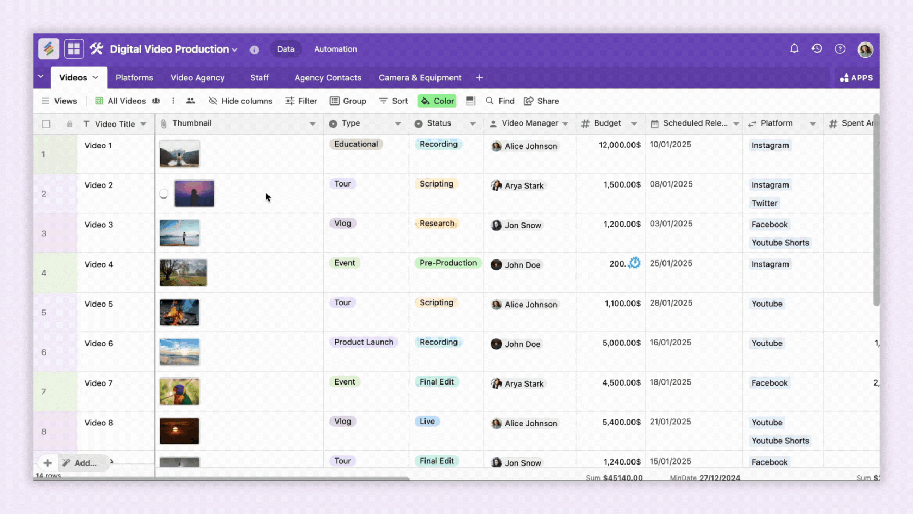
Task: Open the help question mark icon
Action: 840,49
